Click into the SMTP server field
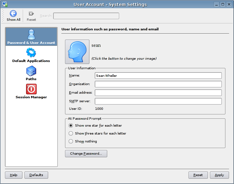Image resolution: width=234 pixels, height=184 pixels. click(x=158, y=101)
